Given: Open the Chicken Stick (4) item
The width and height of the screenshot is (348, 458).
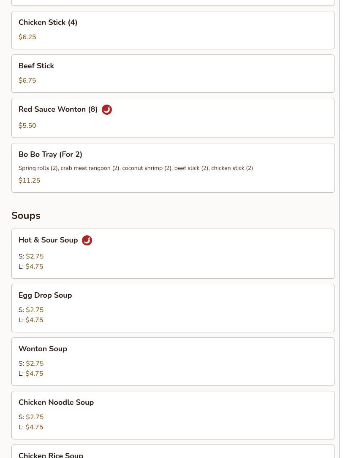Looking at the screenshot, I should coord(48,23).
